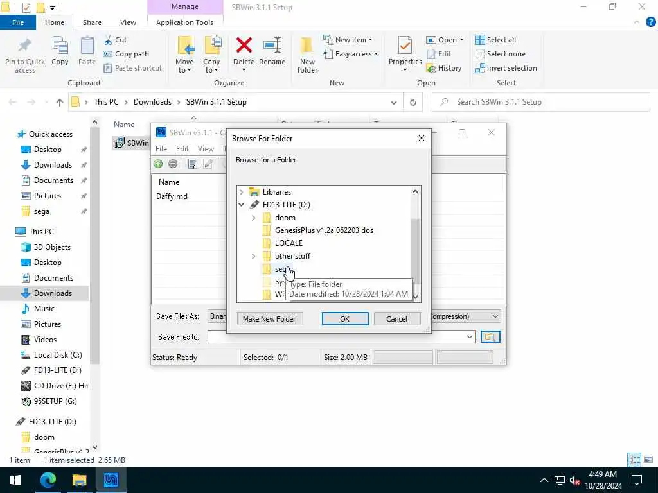Click This PC in the address breadcrumb
Screen dimensions: 658x493
pos(106,102)
